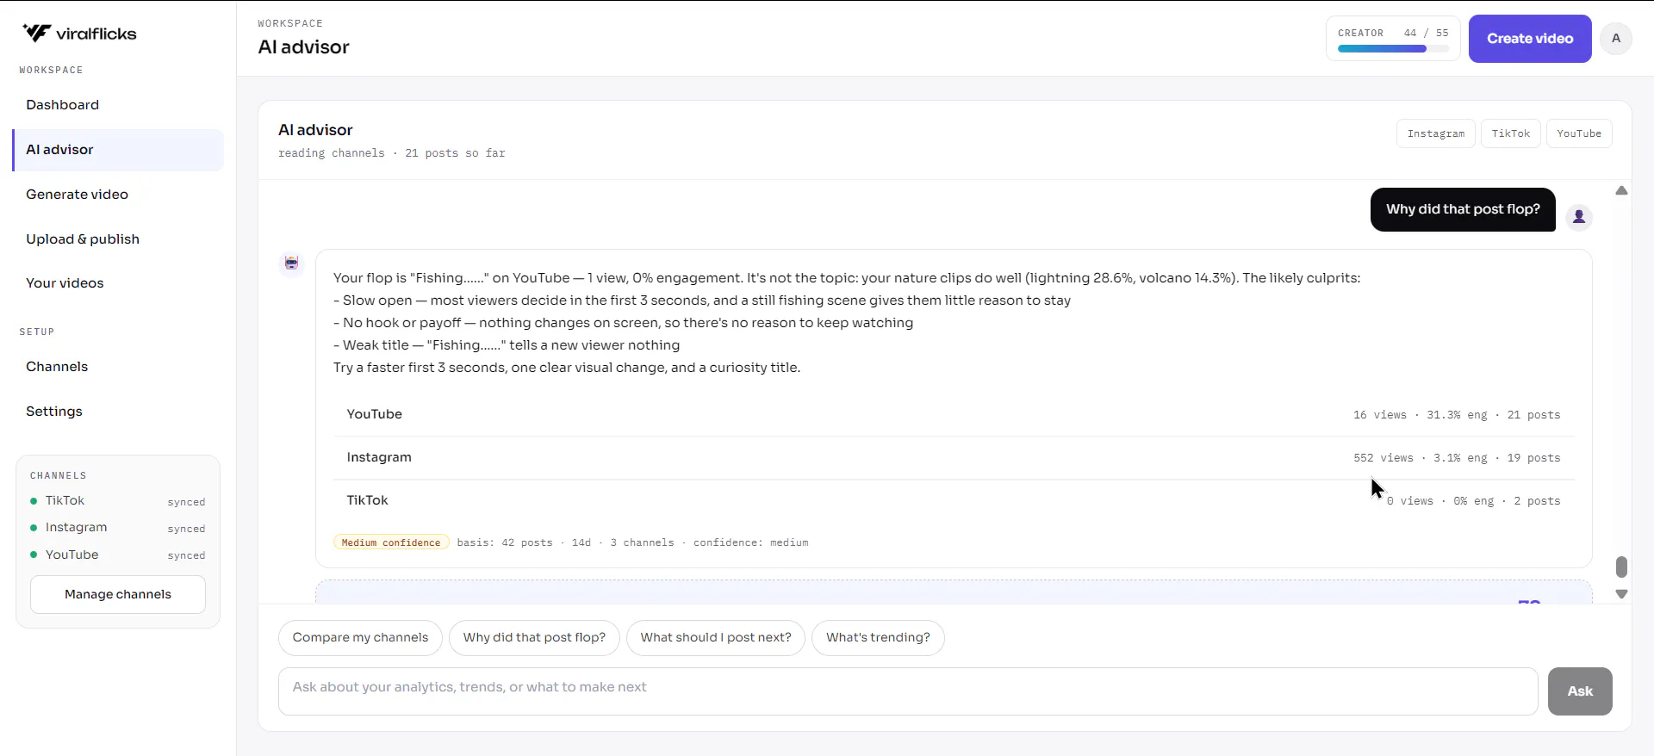This screenshot has width=1654, height=756.
Task: Click the viralflicks logo
Action: tap(79, 34)
